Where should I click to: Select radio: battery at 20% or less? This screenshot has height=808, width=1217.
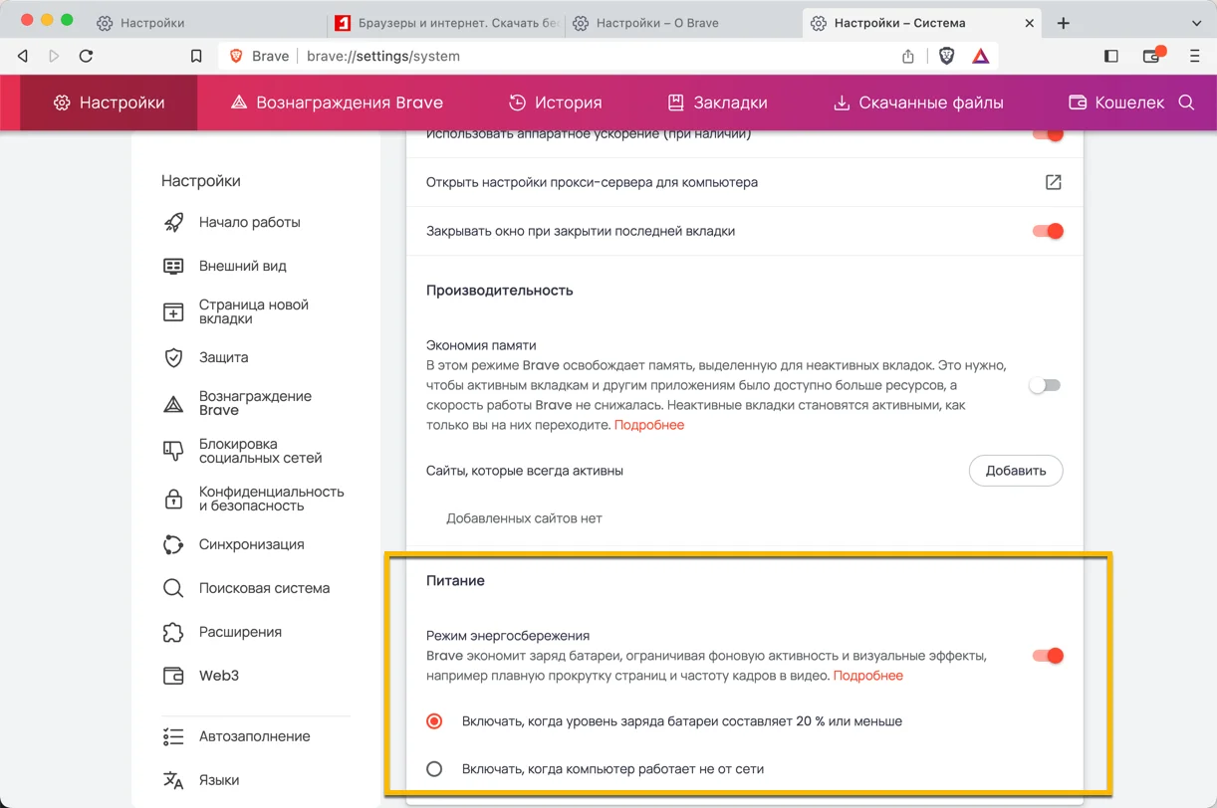pos(434,721)
